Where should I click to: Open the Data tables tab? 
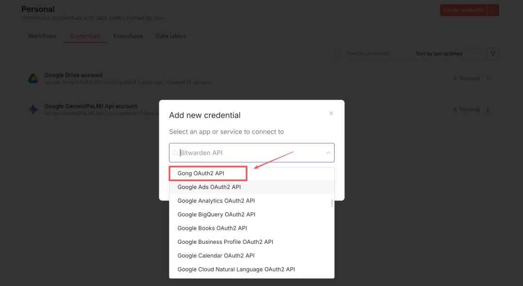click(x=171, y=36)
